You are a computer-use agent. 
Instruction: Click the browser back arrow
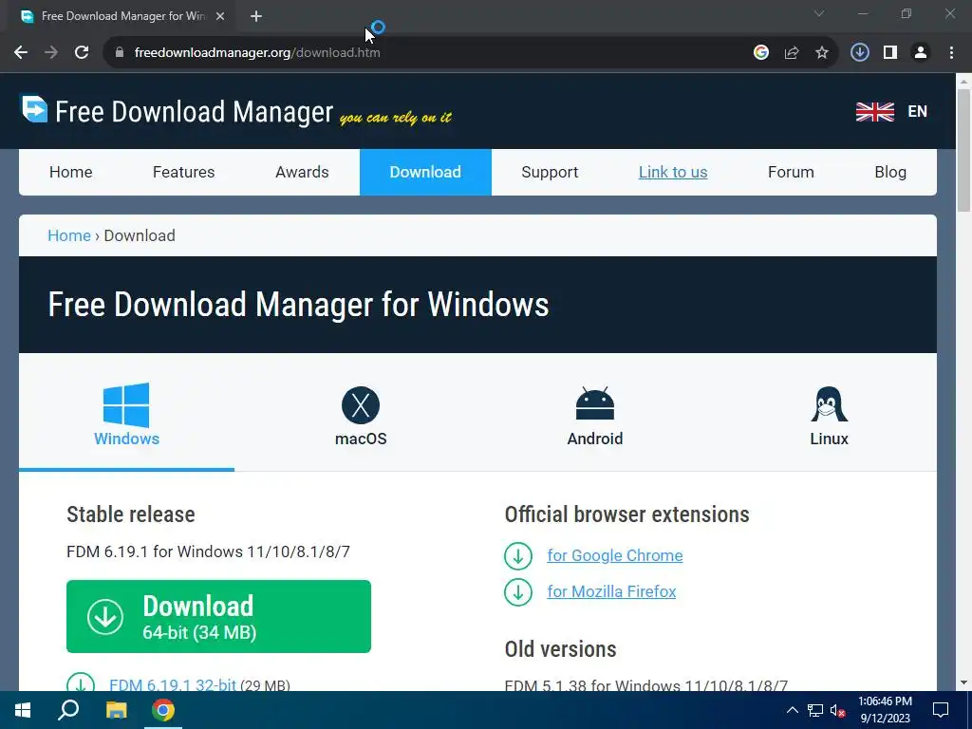pos(21,53)
